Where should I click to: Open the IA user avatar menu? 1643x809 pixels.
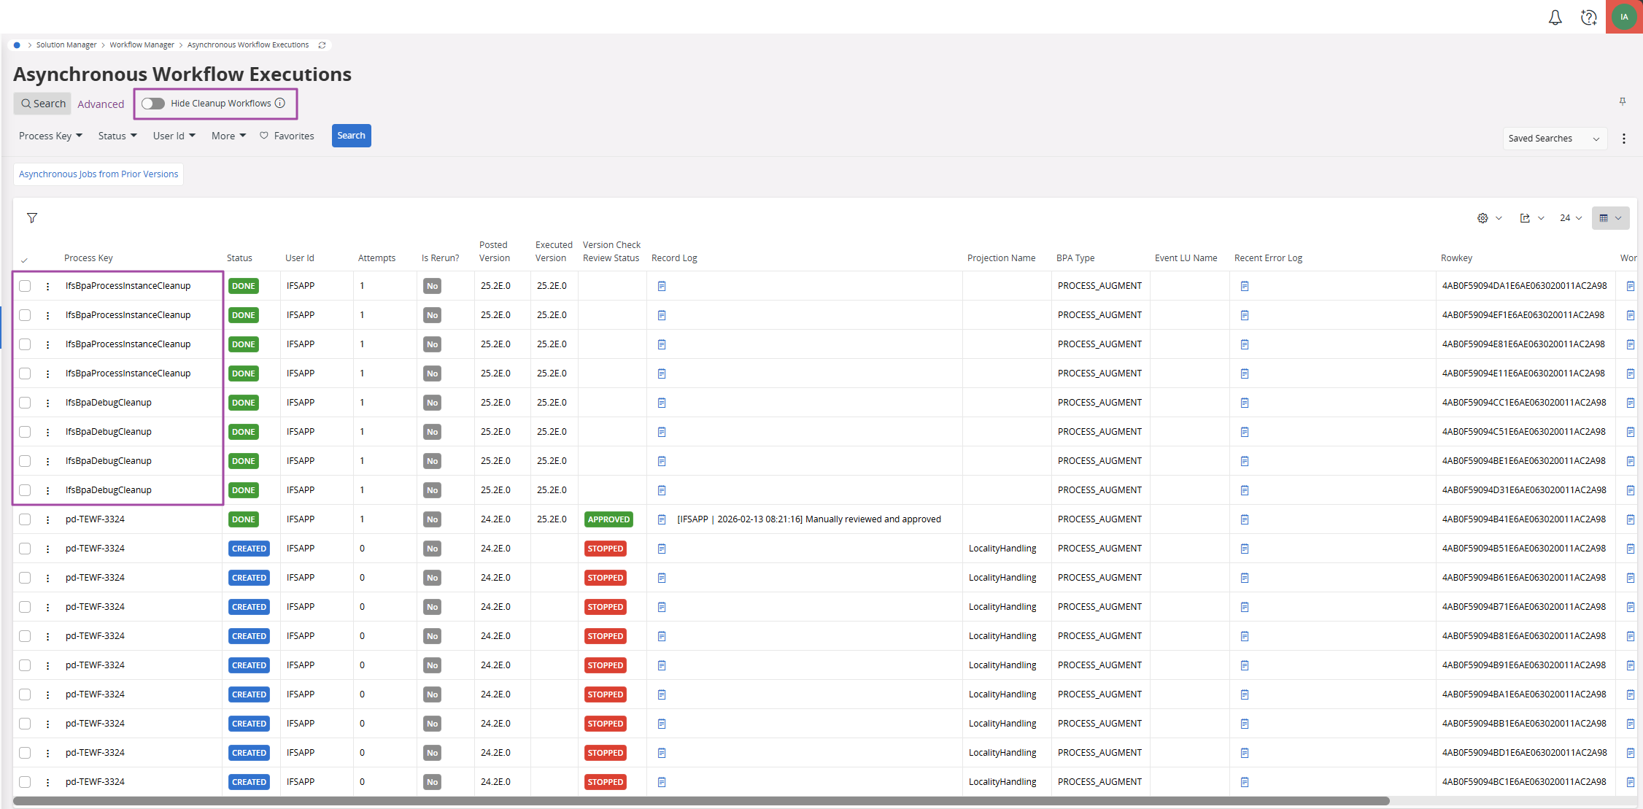(1624, 17)
